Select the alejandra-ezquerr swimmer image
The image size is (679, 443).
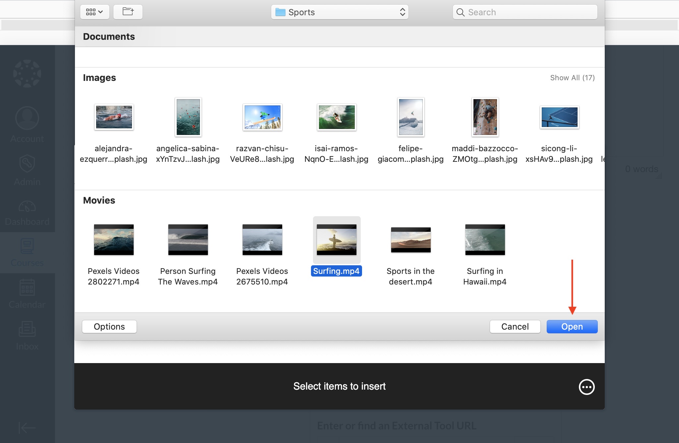click(x=114, y=117)
